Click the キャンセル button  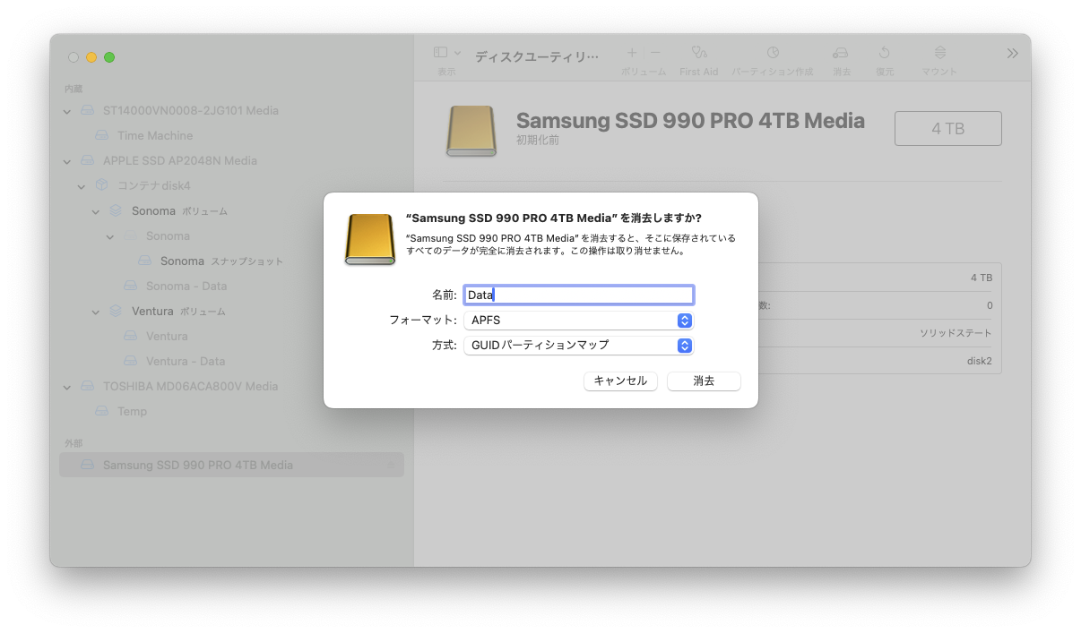pos(620,381)
